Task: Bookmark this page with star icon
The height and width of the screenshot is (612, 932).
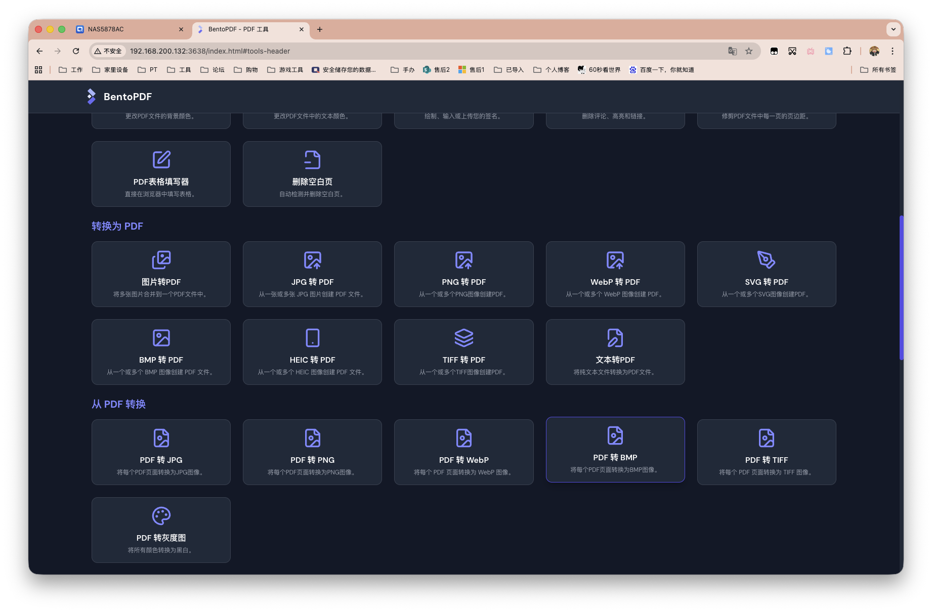Action: [x=749, y=51]
